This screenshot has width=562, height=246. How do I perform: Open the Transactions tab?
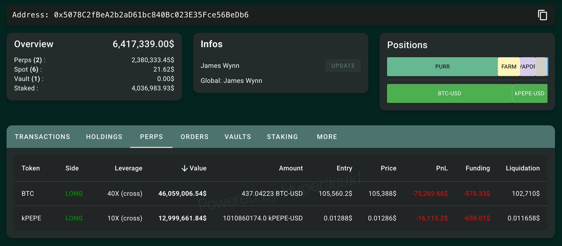tap(42, 137)
